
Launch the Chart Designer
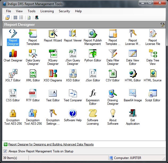[x=13, y=56]
